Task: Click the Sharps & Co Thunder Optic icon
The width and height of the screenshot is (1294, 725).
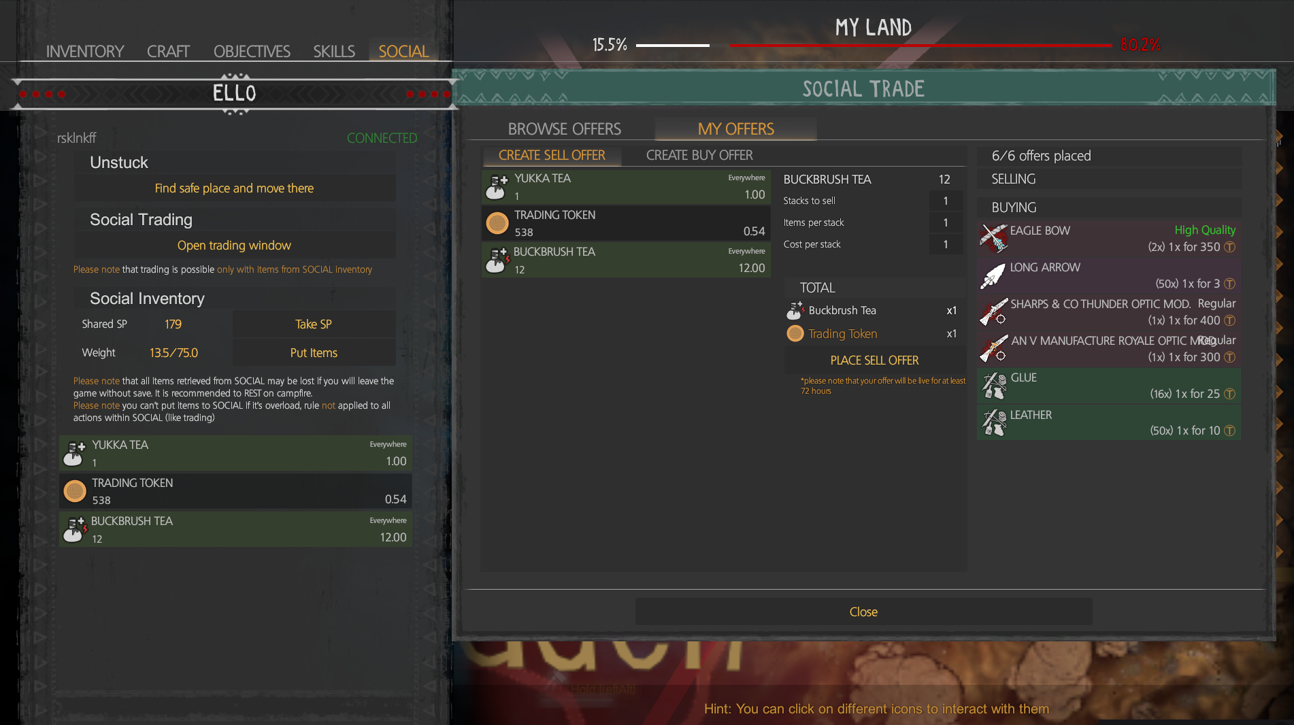Action: pyautogui.click(x=993, y=311)
